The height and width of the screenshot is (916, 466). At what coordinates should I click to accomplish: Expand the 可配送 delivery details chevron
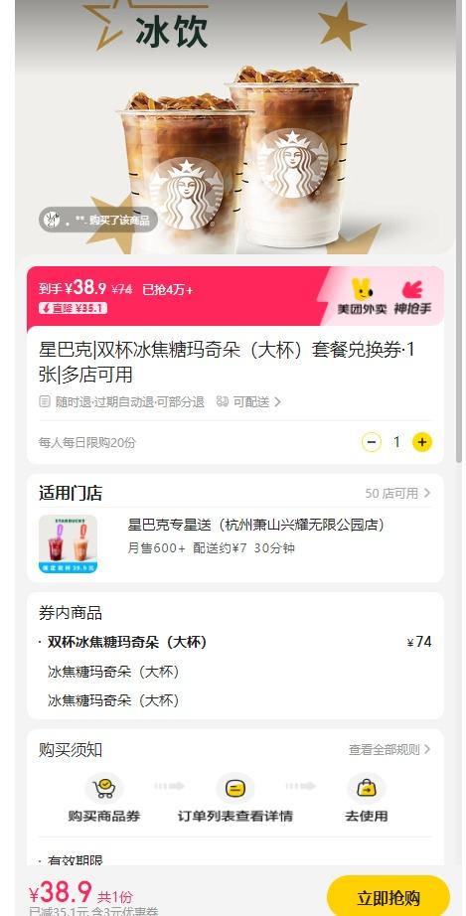pyautogui.click(x=277, y=402)
